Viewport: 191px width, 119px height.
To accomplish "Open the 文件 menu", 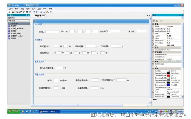I will 11,9.
